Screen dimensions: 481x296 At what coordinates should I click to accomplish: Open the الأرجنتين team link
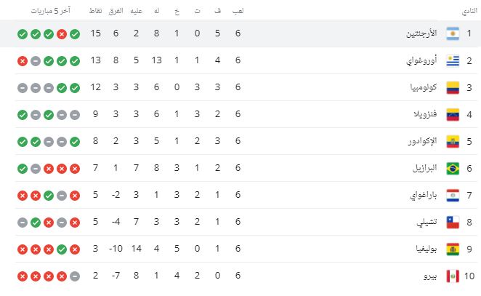pyautogui.click(x=422, y=34)
